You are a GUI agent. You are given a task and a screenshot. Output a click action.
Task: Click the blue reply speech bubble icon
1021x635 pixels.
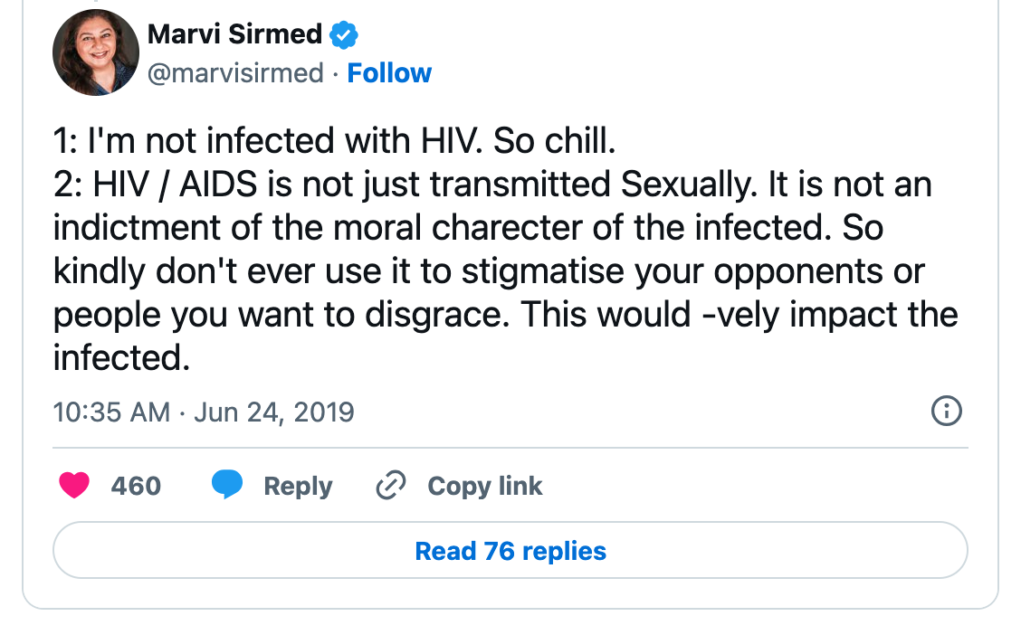click(x=227, y=486)
